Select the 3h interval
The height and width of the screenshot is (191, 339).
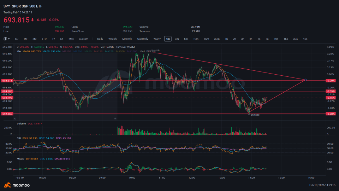(243, 39)
